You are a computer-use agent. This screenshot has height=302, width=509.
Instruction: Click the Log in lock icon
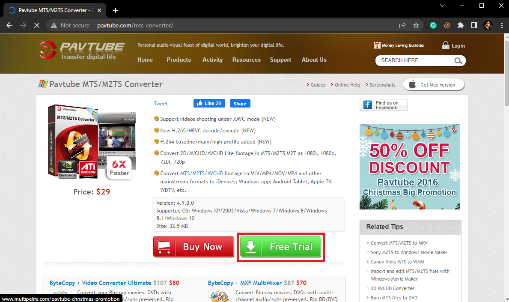tap(446, 45)
